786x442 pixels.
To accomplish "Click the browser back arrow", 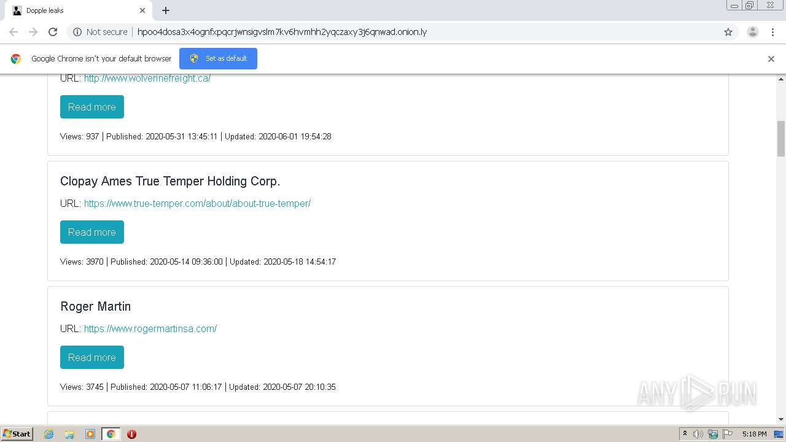I will pyautogui.click(x=14, y=32).
